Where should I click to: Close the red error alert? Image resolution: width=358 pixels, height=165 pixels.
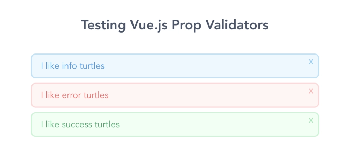311,91
